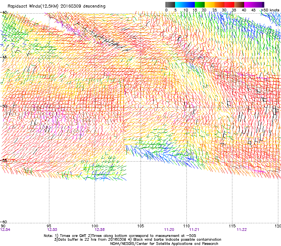
Task: Click the '95' longitude axis label
Action: click(49, 226)
